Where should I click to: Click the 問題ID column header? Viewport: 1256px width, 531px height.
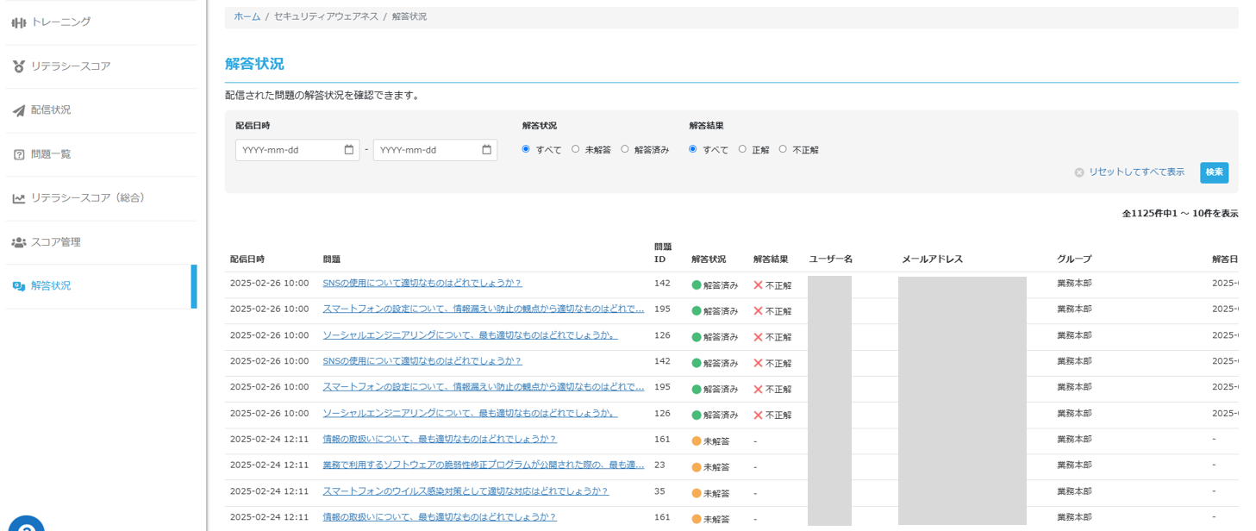663,253
